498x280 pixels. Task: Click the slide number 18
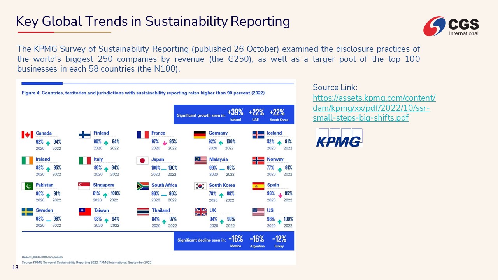15,267
